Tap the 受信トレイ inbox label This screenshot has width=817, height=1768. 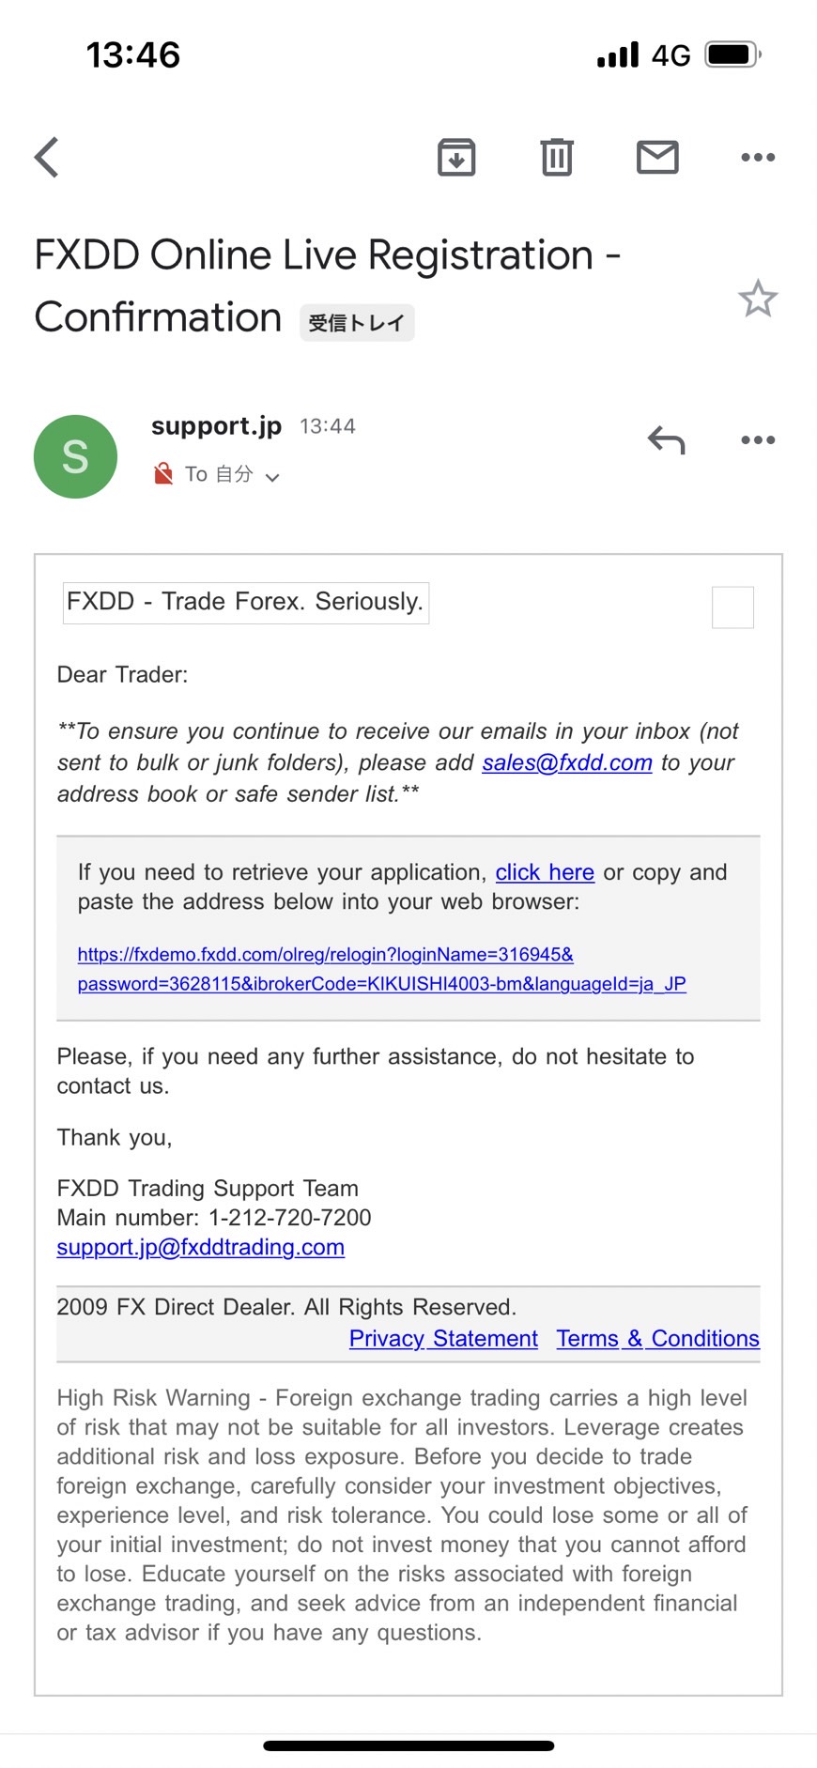pyautogui.click(x=357, y=323)
